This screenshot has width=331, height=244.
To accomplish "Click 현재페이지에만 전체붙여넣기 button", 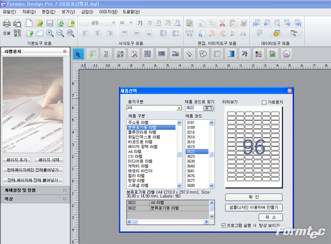I will pos(33,170).
